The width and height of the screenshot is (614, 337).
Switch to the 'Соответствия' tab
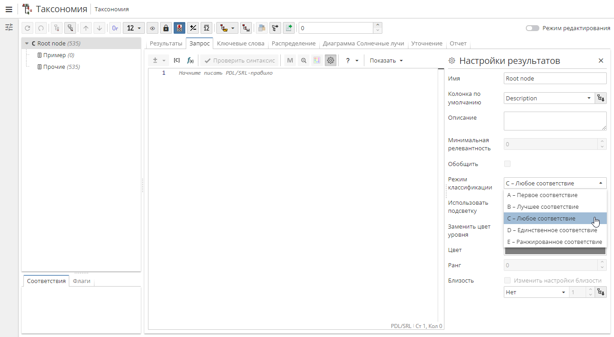pos(46,281)
